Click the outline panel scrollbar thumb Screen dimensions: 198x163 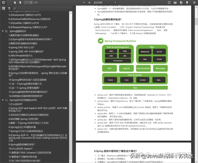(71, 130)
